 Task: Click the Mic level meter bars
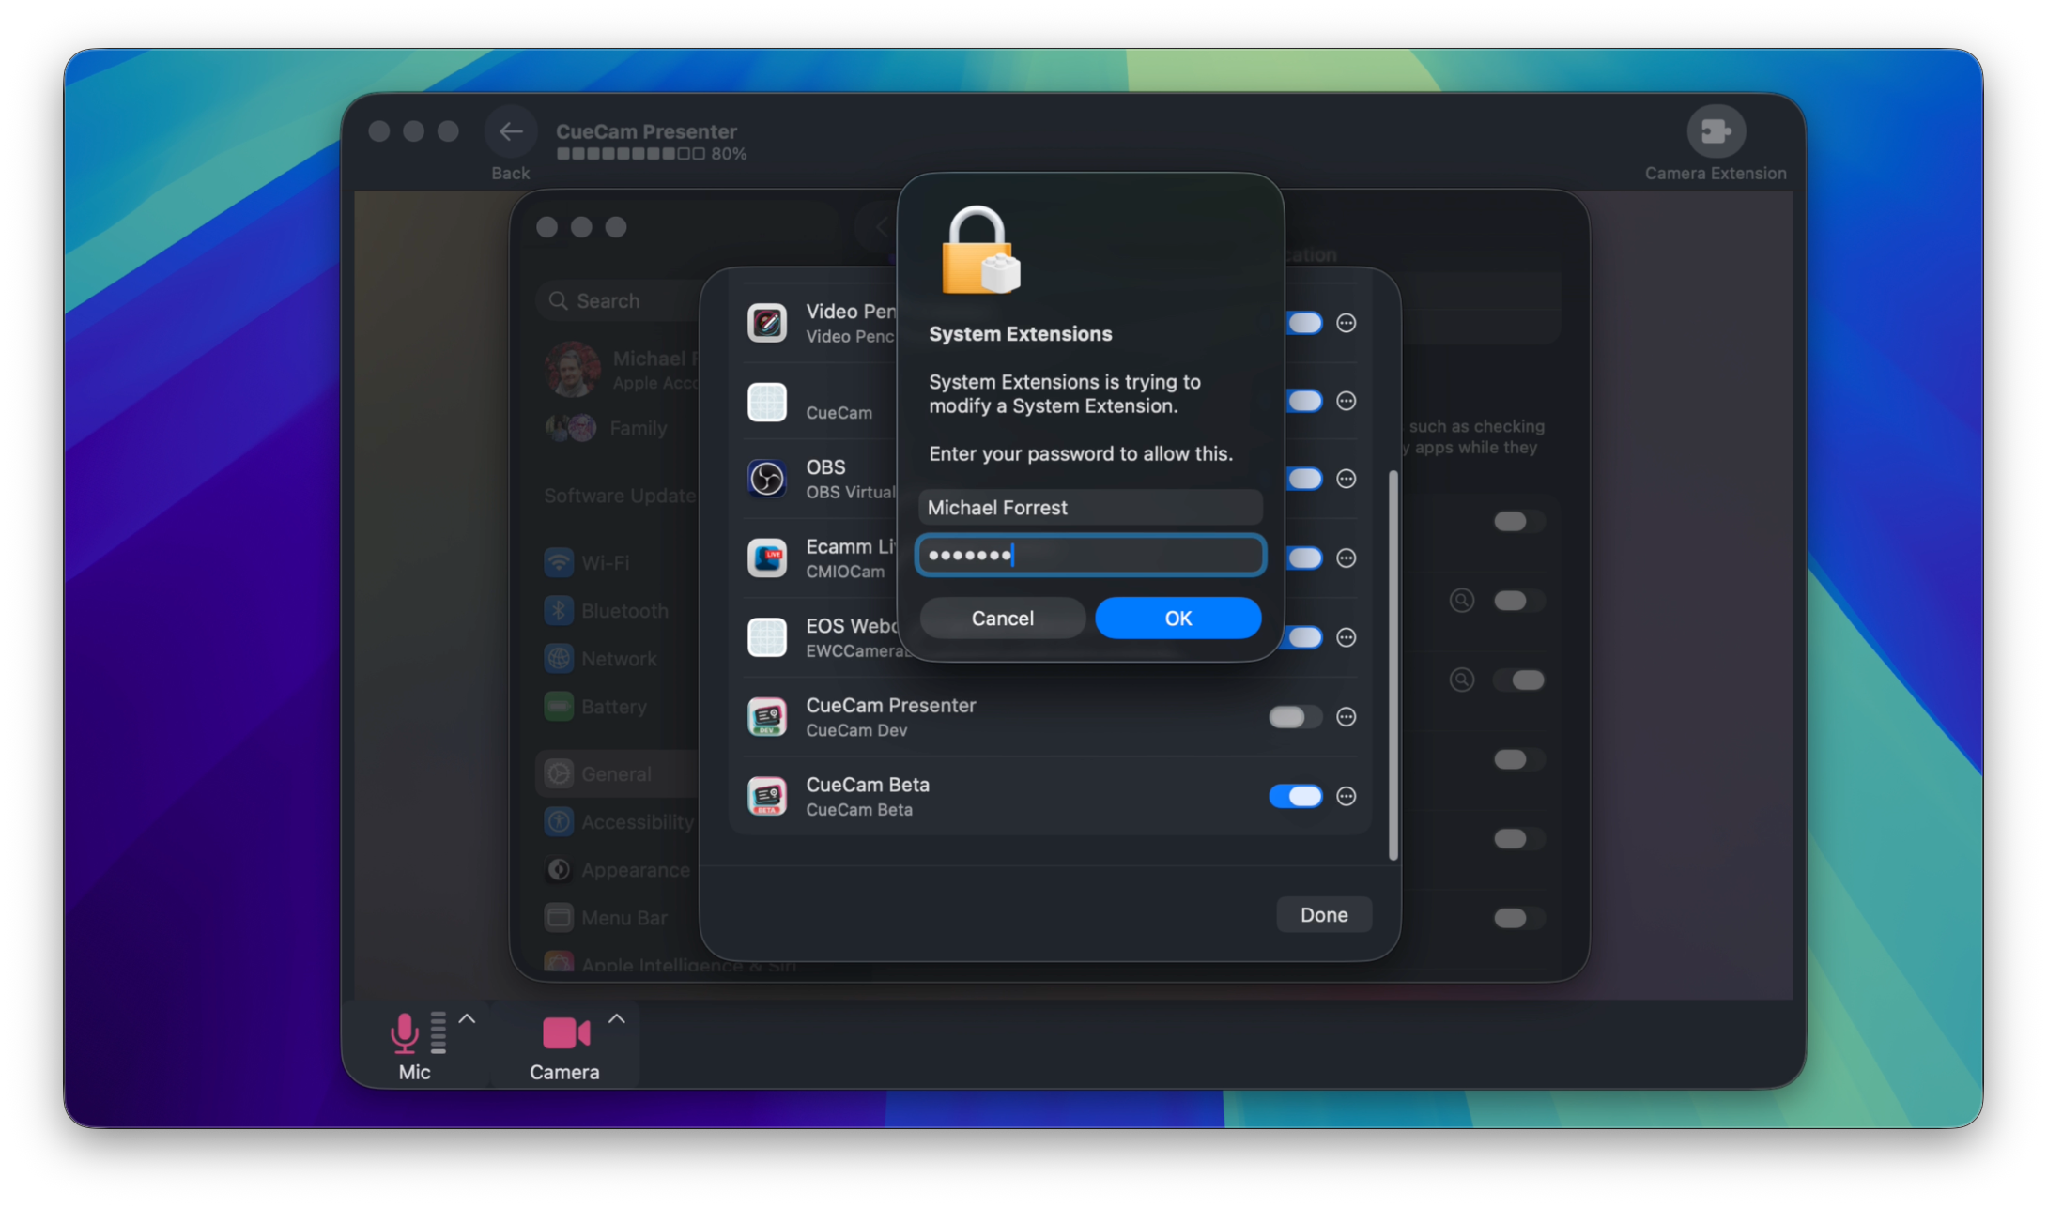tap(439, 1032)
